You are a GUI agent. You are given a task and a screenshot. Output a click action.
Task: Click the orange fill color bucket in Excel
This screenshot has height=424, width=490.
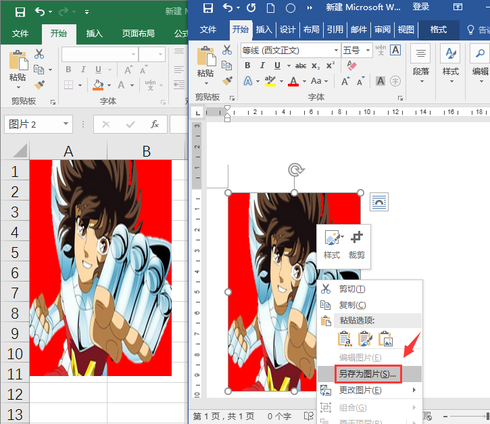click(x=98, y=85)
